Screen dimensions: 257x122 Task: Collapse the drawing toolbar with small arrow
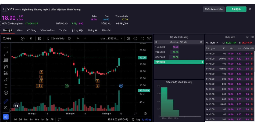(x=10, y=111)
